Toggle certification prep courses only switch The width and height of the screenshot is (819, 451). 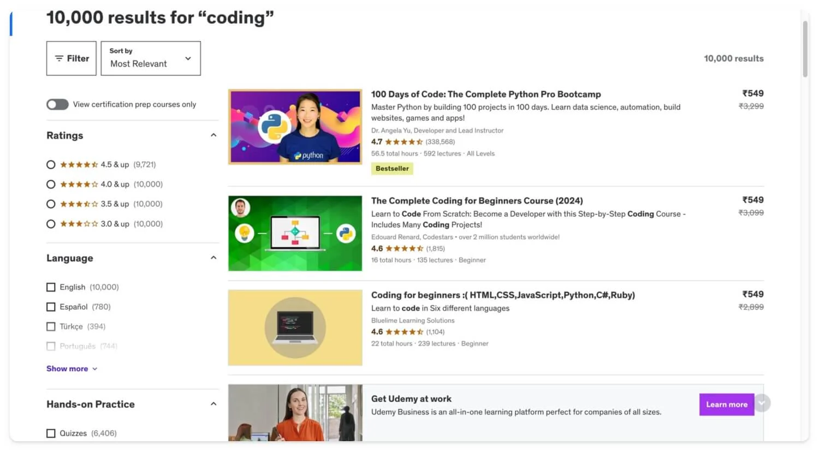[x=57, y=104]
